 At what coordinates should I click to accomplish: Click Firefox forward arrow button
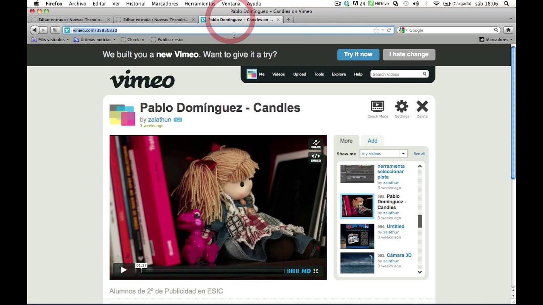coord(44,30)
